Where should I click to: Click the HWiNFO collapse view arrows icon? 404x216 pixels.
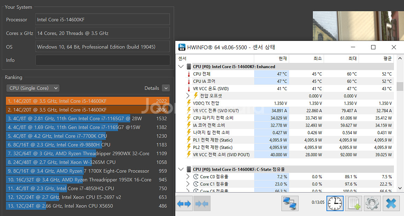coord(202,204)
